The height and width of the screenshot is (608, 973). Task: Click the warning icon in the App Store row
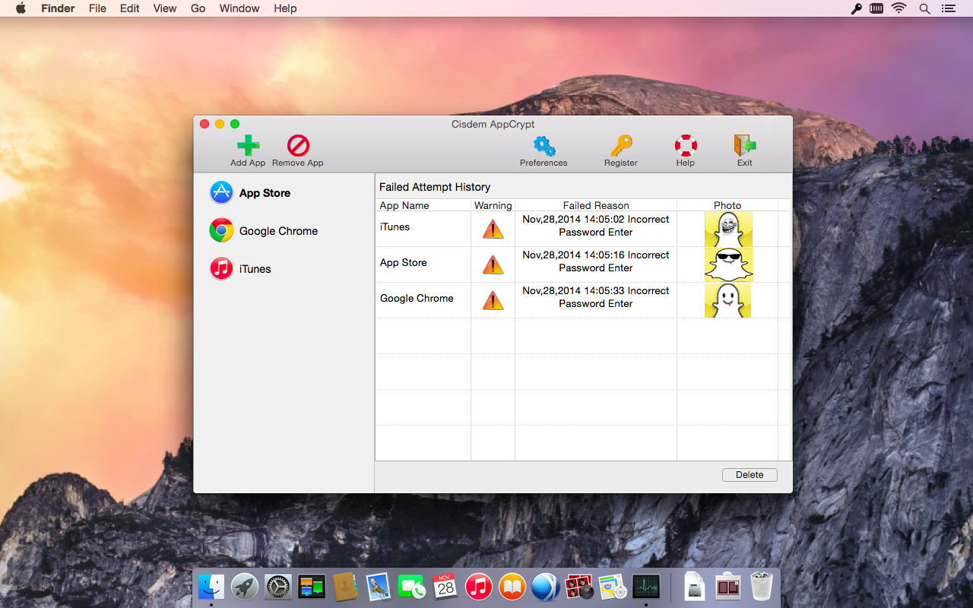[x=493, y=264]
